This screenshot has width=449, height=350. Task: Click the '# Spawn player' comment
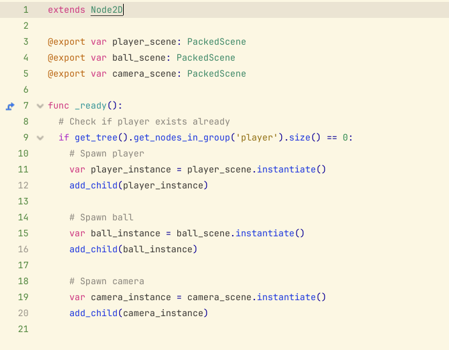107,154
